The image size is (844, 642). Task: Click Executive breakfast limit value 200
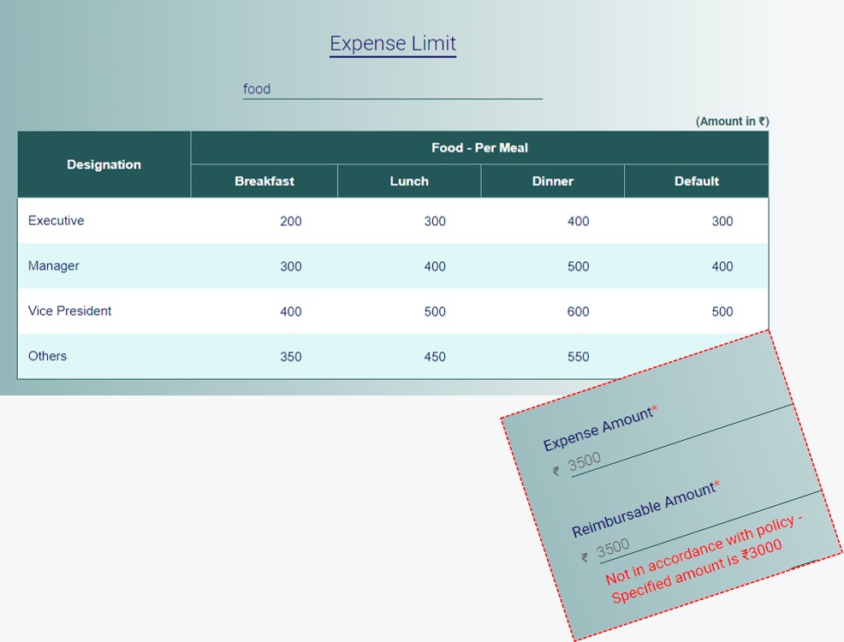291,222
